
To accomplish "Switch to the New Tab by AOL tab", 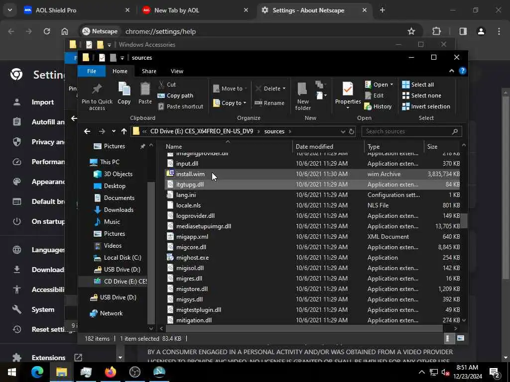I will point(195,10).
